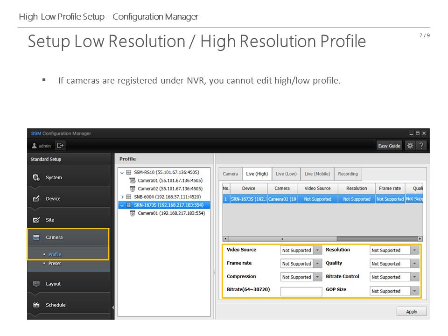Select the SRN-1673S row in the table
The image size is (448, 336).
click(x=322, y=199)
